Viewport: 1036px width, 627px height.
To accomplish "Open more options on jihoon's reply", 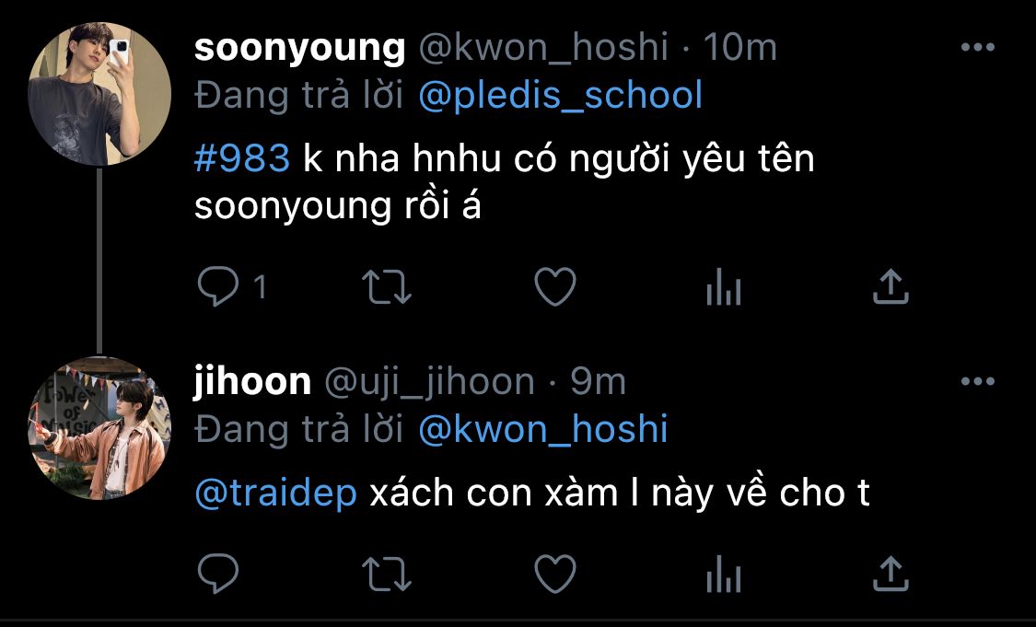I will (978, 381).
